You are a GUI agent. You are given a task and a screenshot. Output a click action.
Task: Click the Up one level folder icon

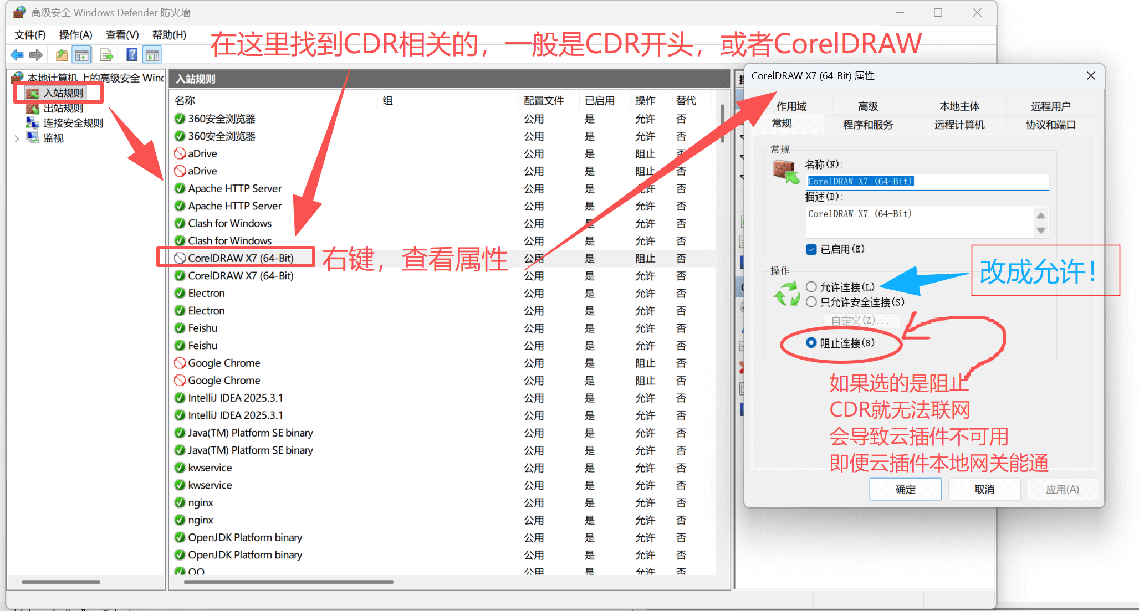[62, 55]
